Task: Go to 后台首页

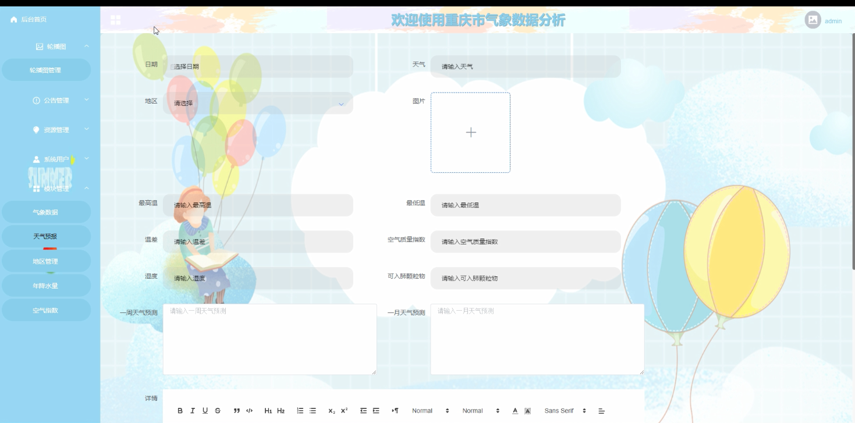Action: (x=34, y=20)
